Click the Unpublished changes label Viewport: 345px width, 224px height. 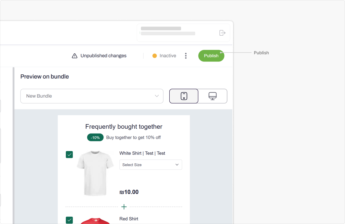pos(103,56)
